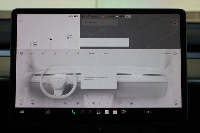200x133 pixels.
Task: Open the red and white app next to Camera
Action: click(x=98, y=112)
